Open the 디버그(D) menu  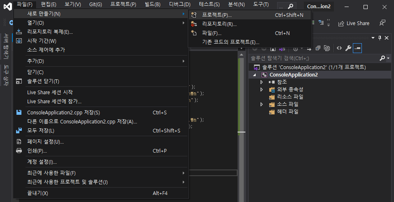(x=180, y=5)
